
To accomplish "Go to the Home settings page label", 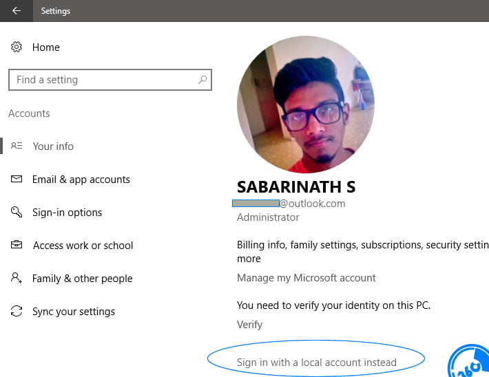I will click(46, 47).
